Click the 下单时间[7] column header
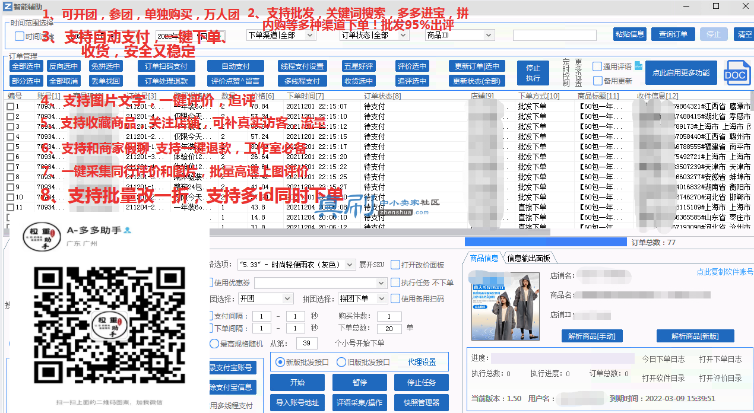 pos(305,96)
